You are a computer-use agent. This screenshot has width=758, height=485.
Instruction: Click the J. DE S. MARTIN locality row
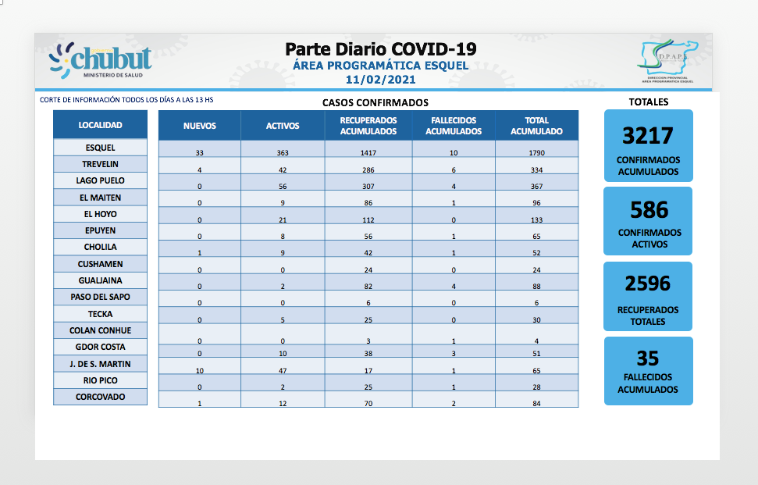tap(100, 364)
